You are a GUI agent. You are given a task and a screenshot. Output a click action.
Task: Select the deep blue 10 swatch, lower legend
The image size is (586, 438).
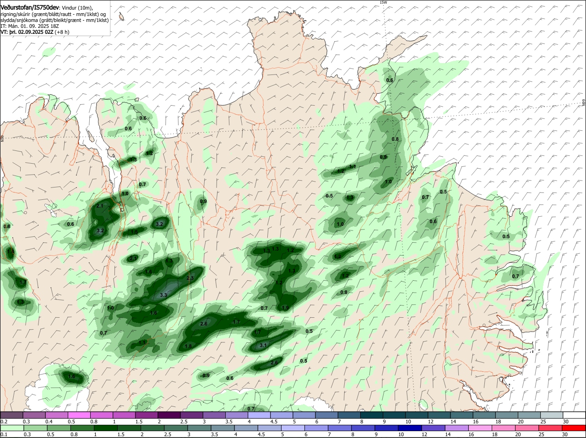point(410,428)
